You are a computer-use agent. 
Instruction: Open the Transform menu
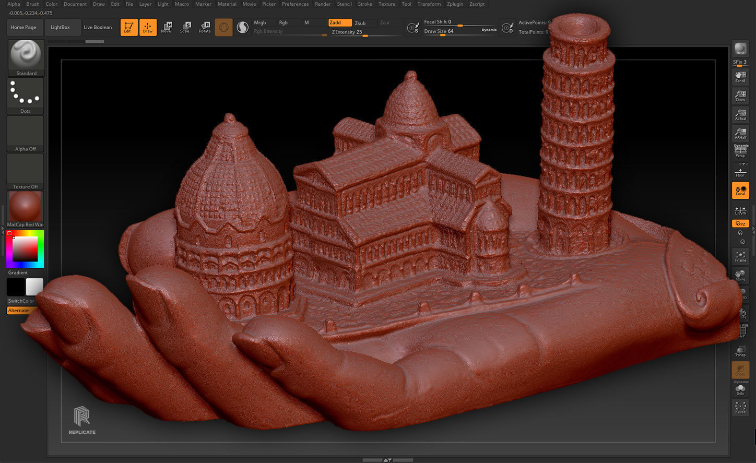pos(429,4)
